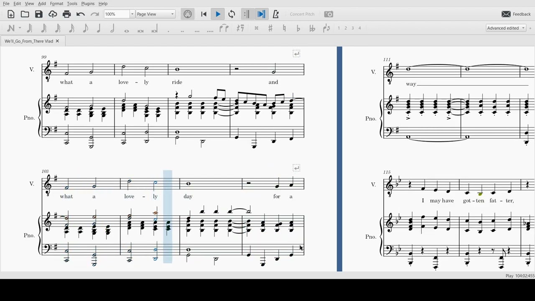Add a single augmentation dot
This screenshot has width=535, height=301.
point(168,31)
